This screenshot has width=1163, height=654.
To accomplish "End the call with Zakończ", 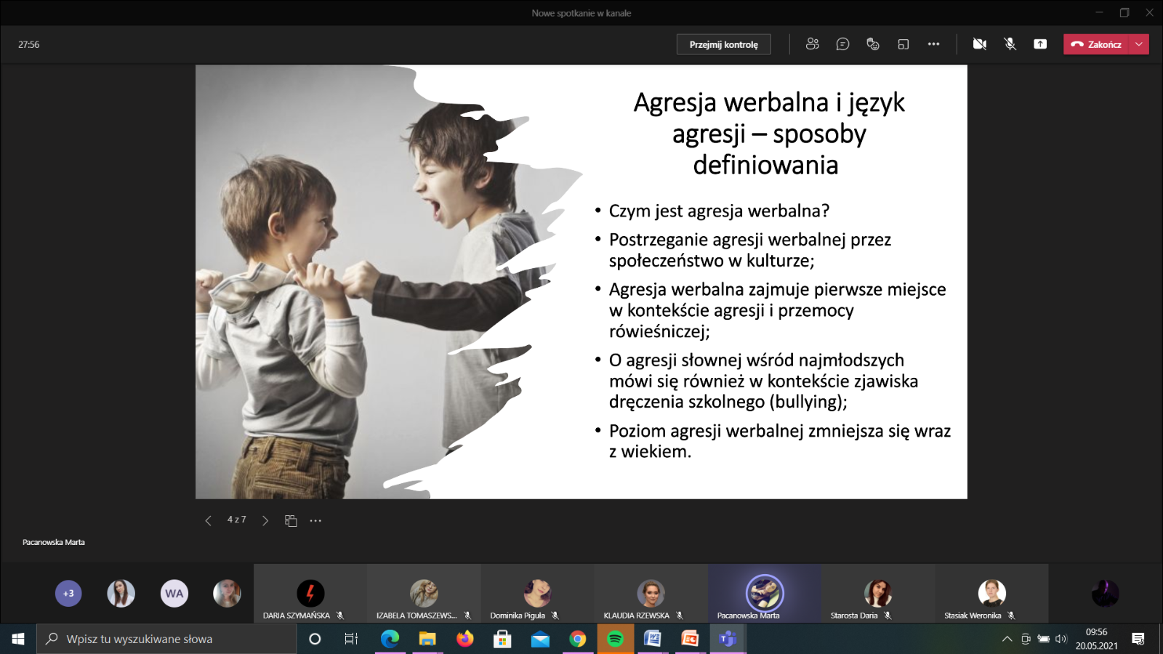I will [1097, 44].
